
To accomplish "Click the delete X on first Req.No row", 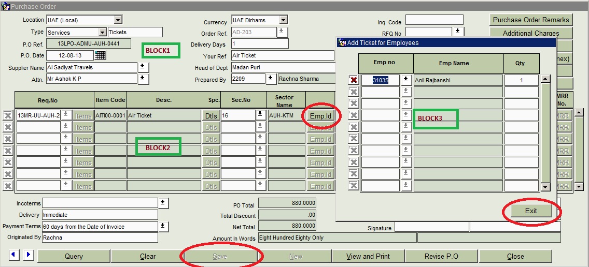I will click(x=8, y=115).
